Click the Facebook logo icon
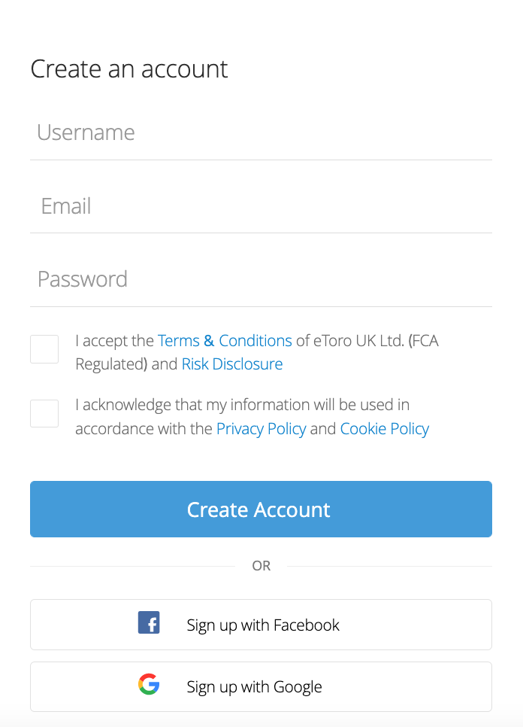 pos(149,622)
